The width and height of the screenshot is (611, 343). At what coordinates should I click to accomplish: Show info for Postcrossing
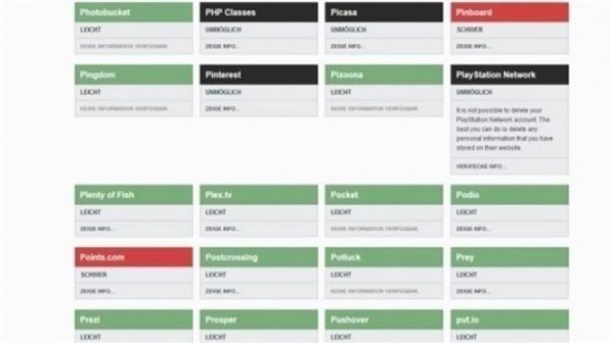[x=222, y=291]
